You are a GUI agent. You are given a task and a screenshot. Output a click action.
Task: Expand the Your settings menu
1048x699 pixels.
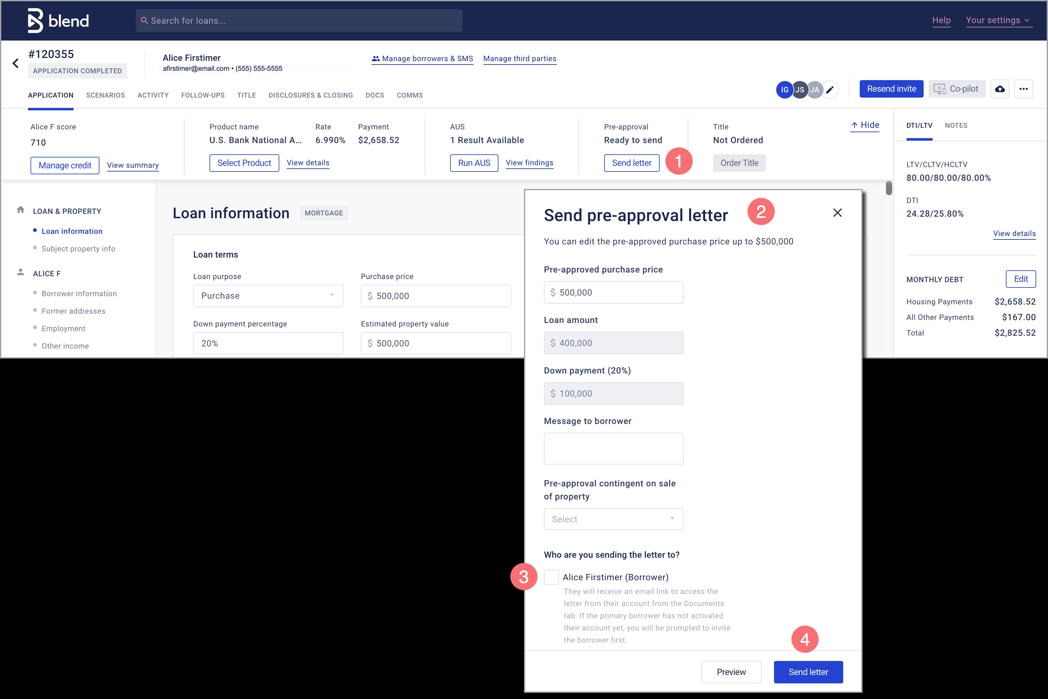point(998,20)
